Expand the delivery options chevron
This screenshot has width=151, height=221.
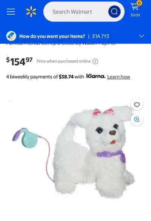(142, 36)
